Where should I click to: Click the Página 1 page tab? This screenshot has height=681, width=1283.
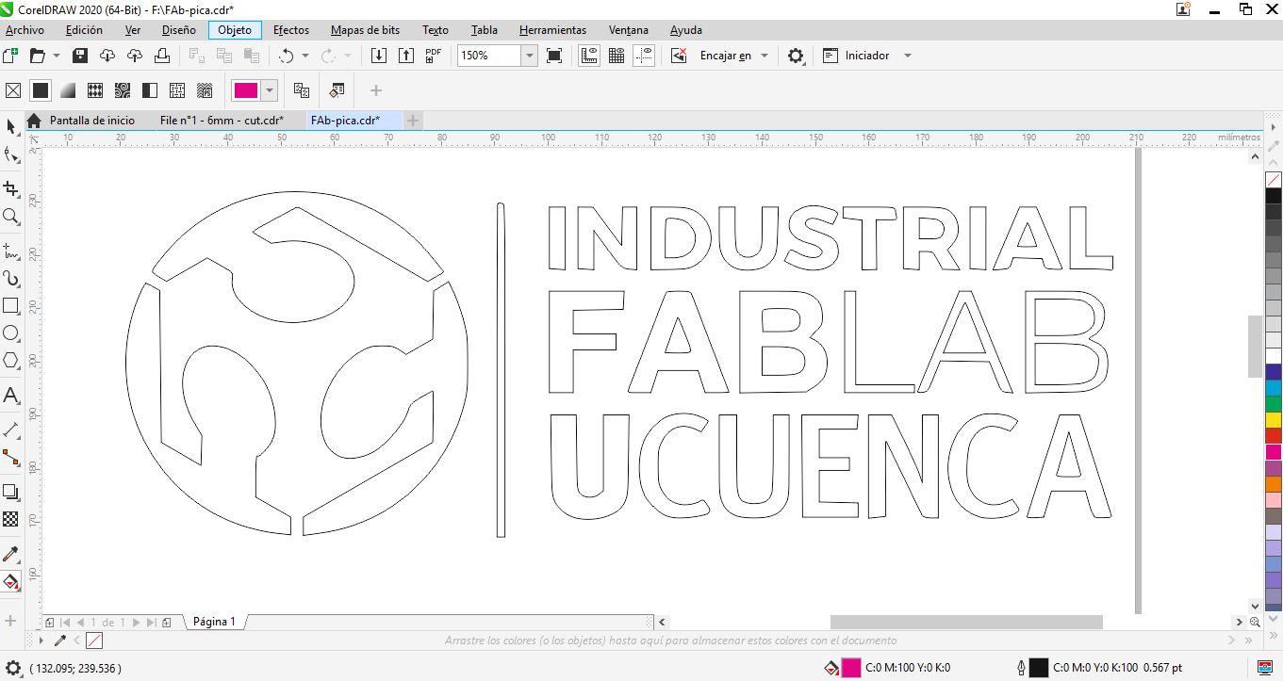coord(214,622)
